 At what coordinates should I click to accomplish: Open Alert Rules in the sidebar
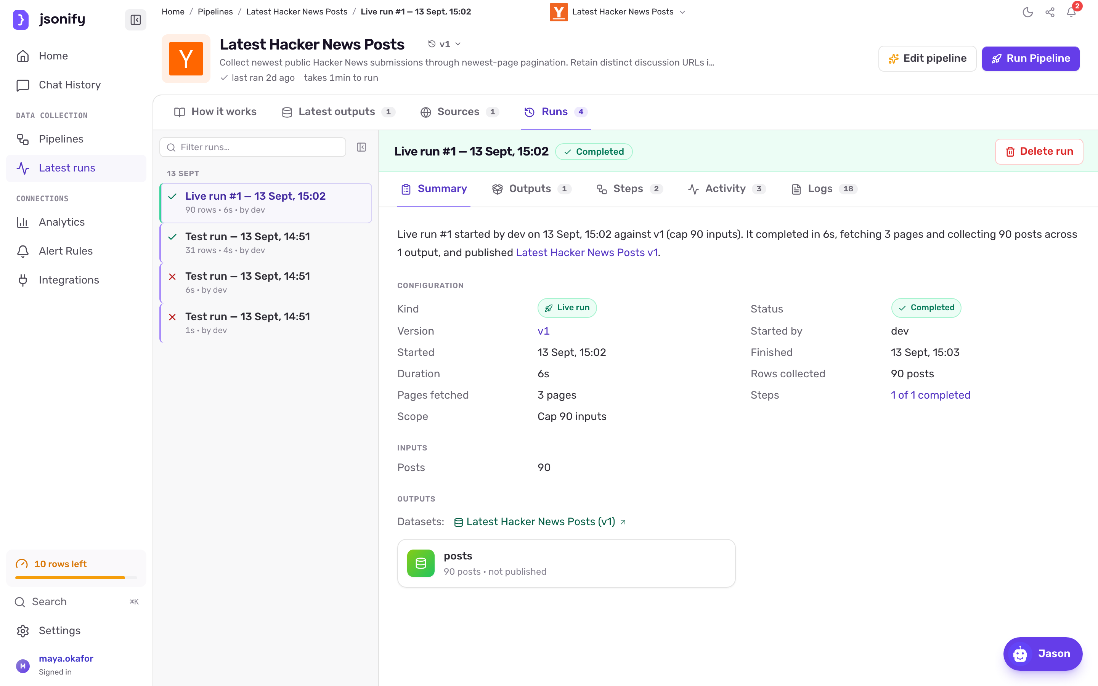coord(76,251)
